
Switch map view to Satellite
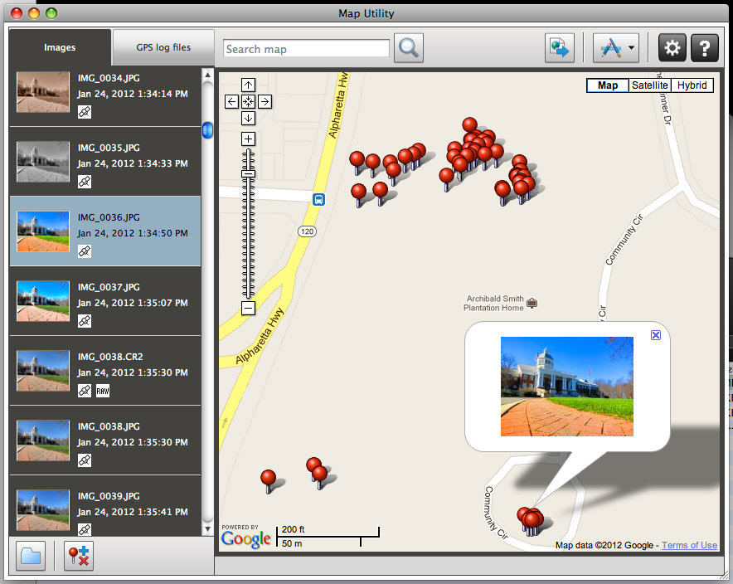[649, 85]
